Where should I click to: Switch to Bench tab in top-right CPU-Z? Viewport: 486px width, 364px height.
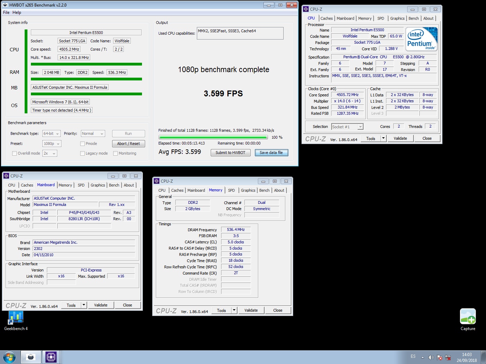(413, 18)
